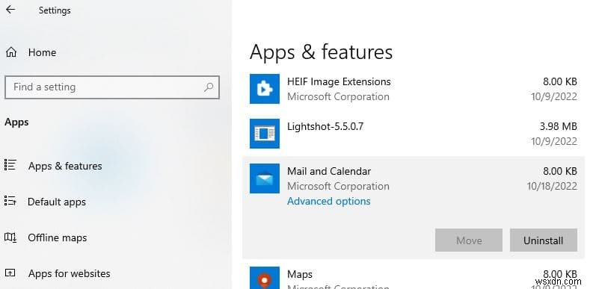Go back with the Settings back arrow
This screenshot has width=590, height=289.
[10, 10]
